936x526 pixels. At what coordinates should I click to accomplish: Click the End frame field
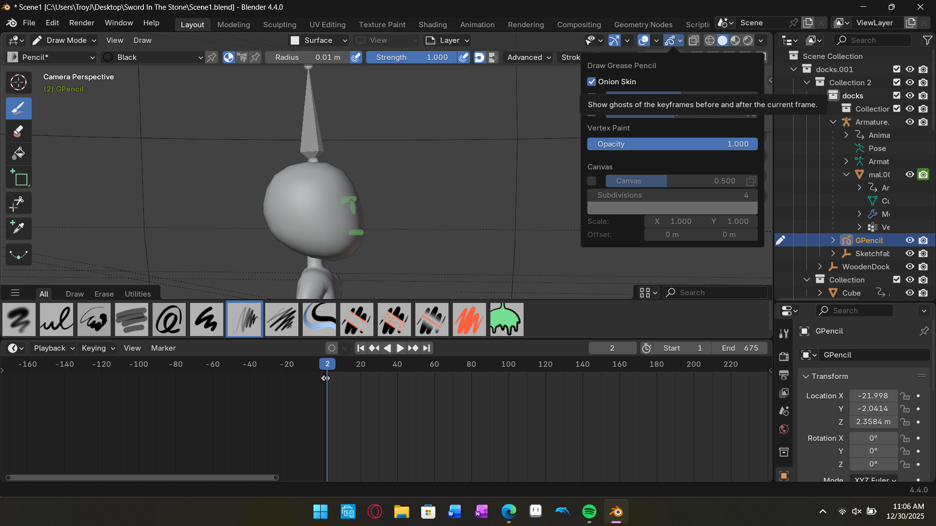point(740,348)
